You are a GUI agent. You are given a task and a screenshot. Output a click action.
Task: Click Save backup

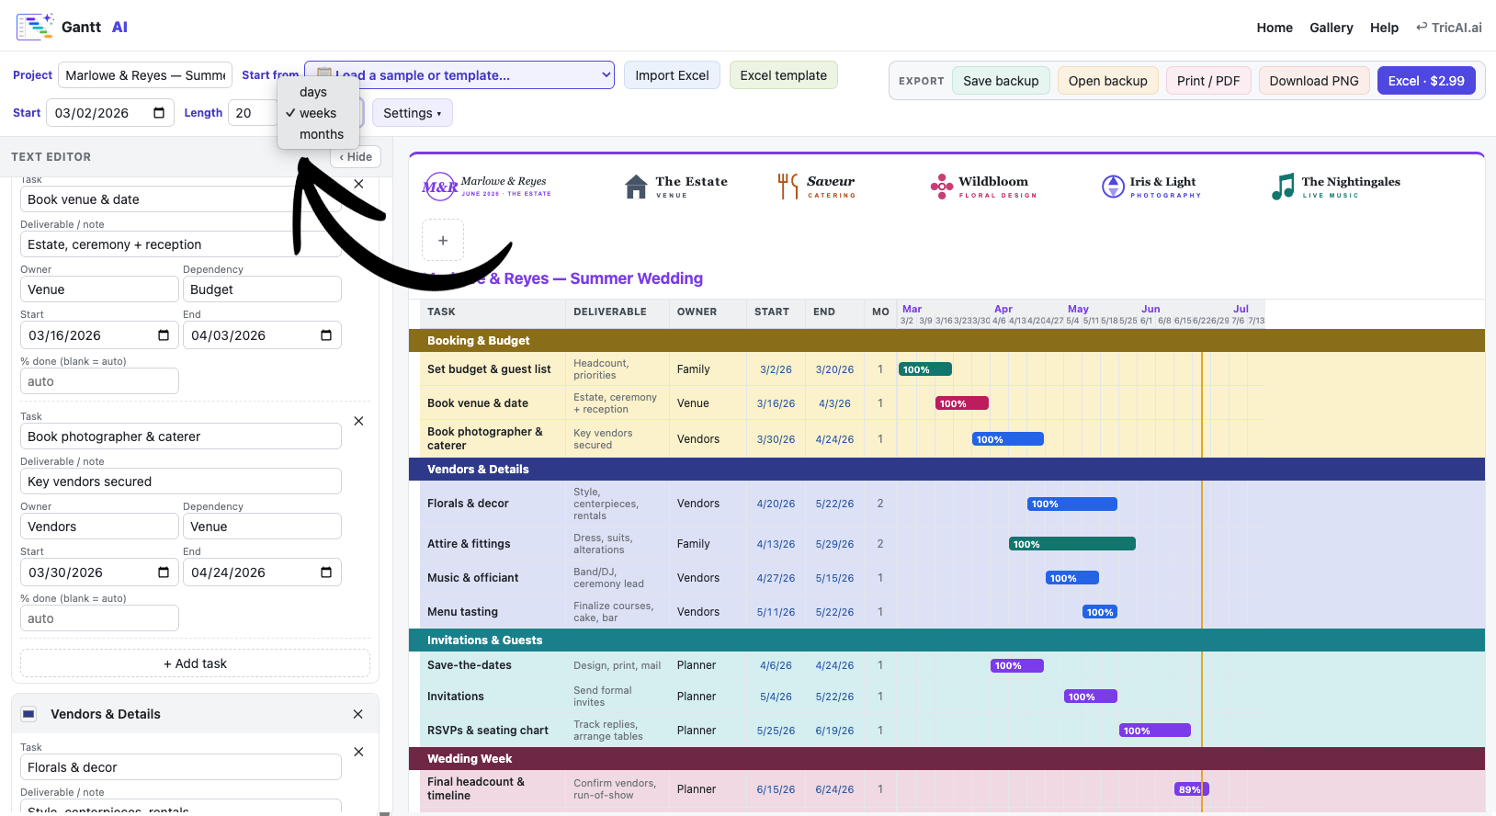click(1001, 81)
